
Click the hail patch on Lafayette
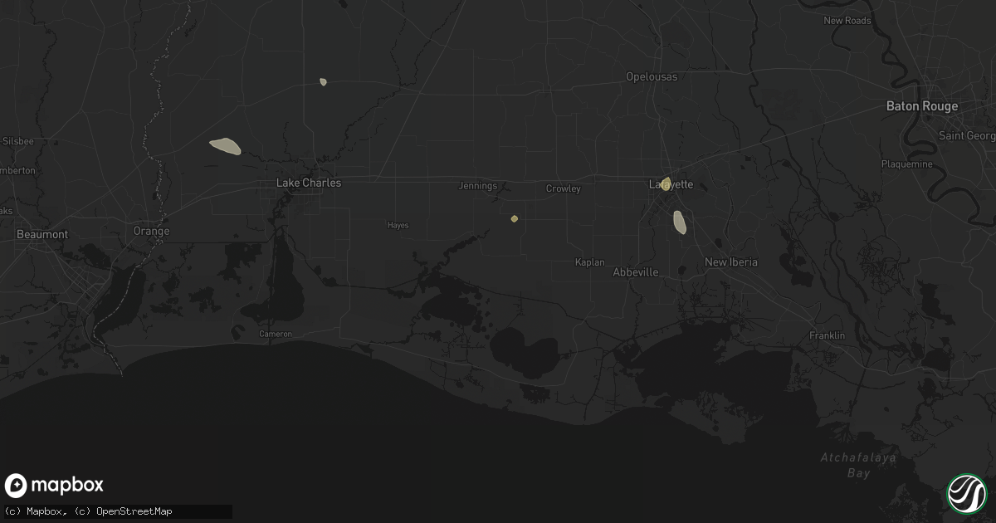pyautogui.click(x=666, y=183)
